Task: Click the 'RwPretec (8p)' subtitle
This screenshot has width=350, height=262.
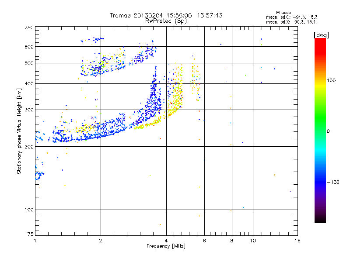Action: click(x=166, y=21)
